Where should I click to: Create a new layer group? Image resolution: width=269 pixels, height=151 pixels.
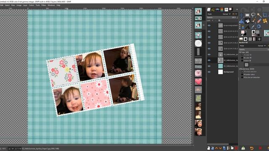point(213,148)
